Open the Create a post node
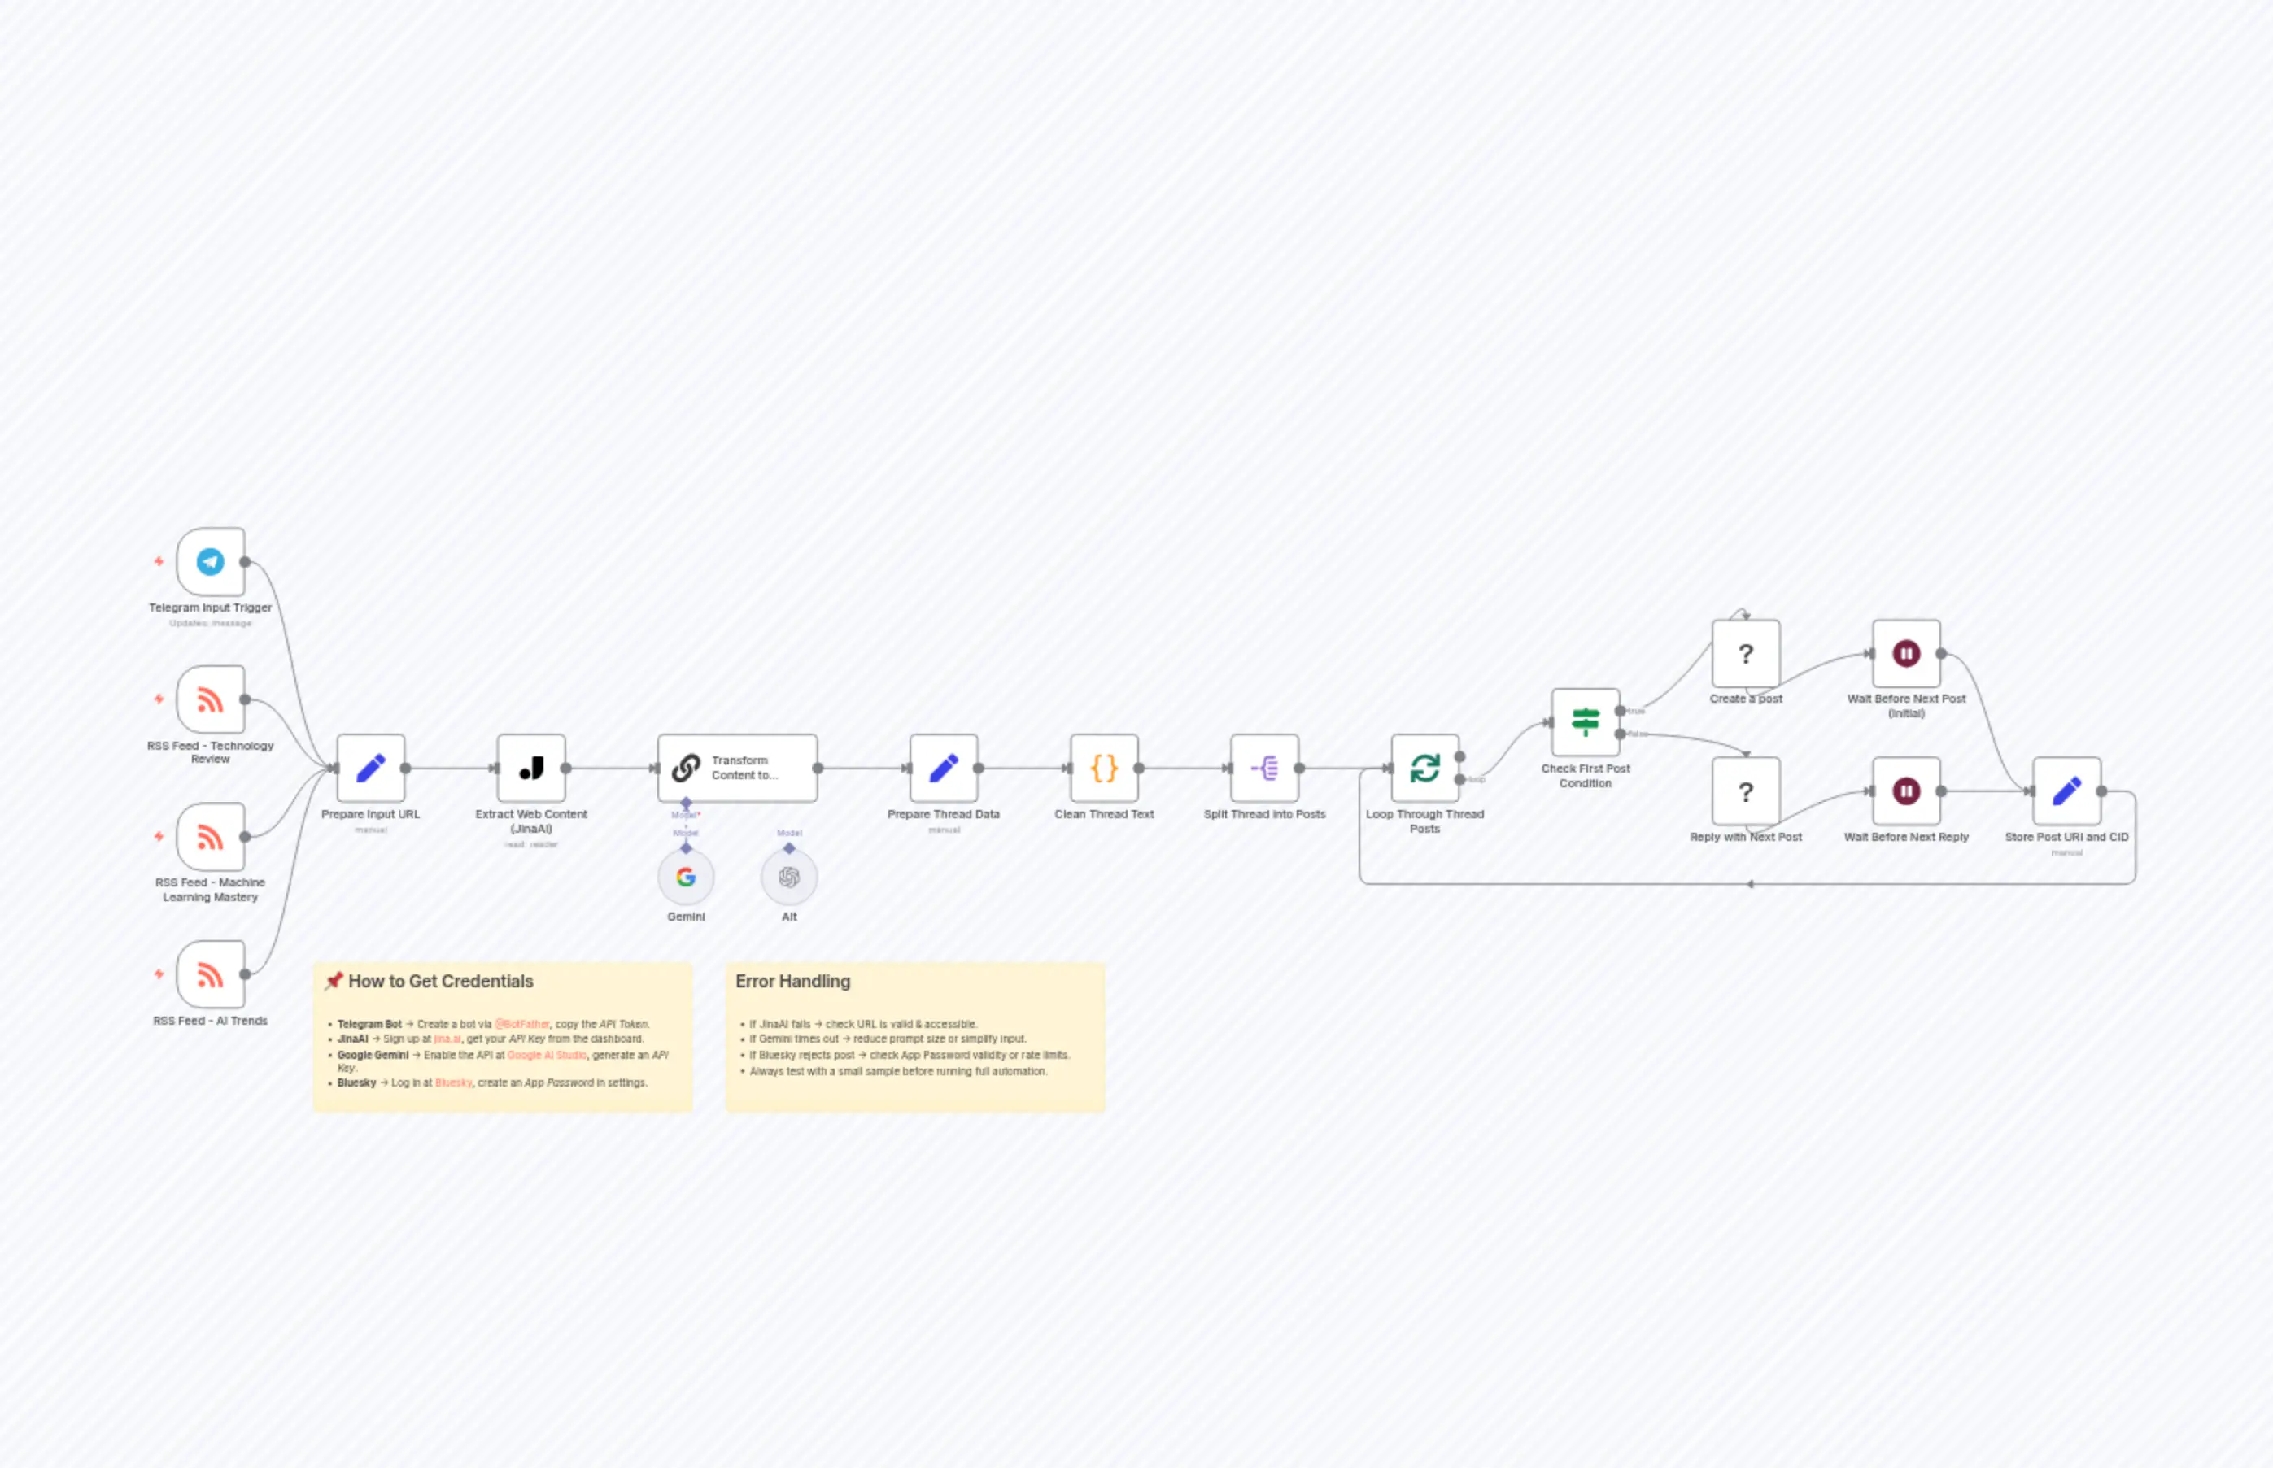 tap(1746, 655)
